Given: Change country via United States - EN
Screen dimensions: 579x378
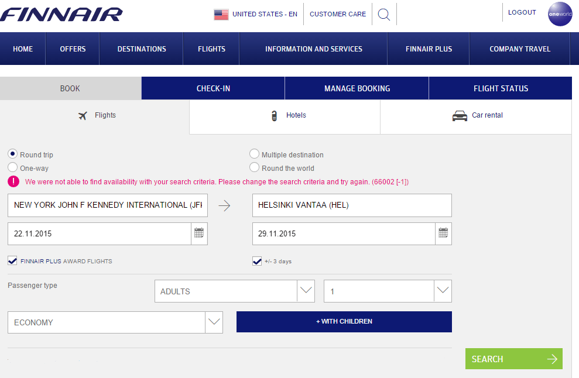Looking at the screenshot, I should pyautogui.click(x=265, y=14).
